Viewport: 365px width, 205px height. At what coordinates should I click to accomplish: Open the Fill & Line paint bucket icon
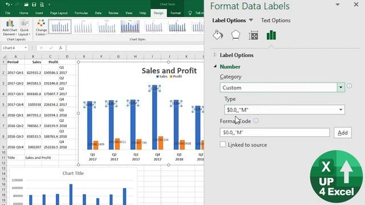[218, 35]
